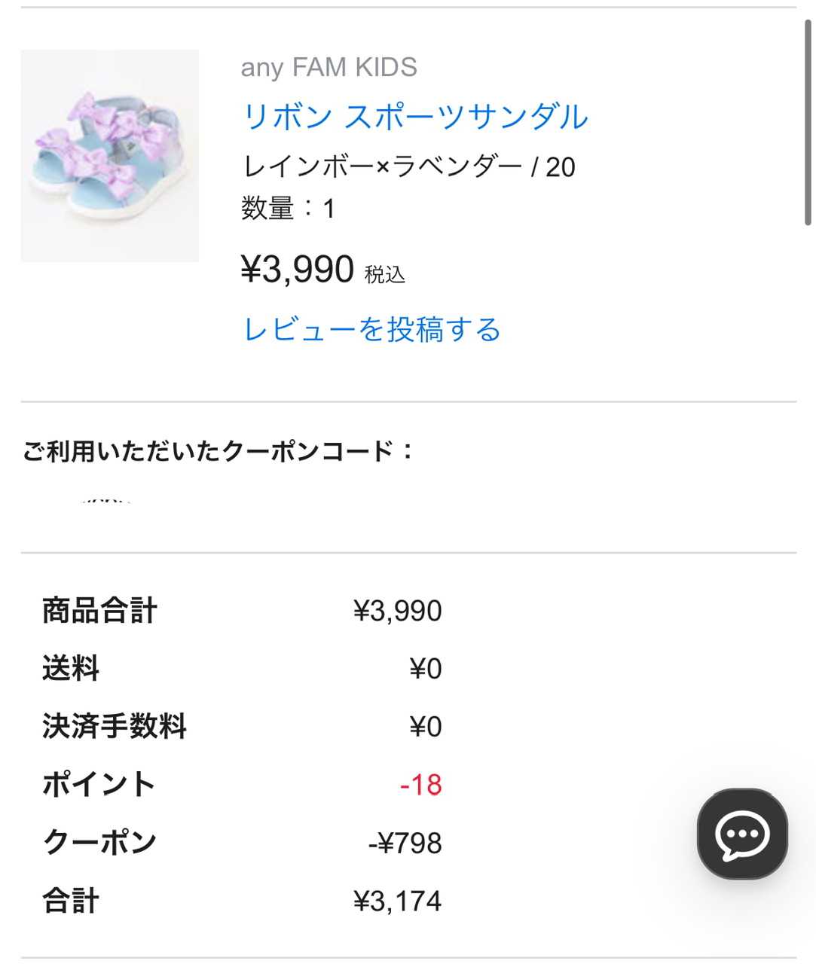The height and width of the screenshot is (964, 816).
Task: Click the 数量：1 quantity text
Action: 288,208
